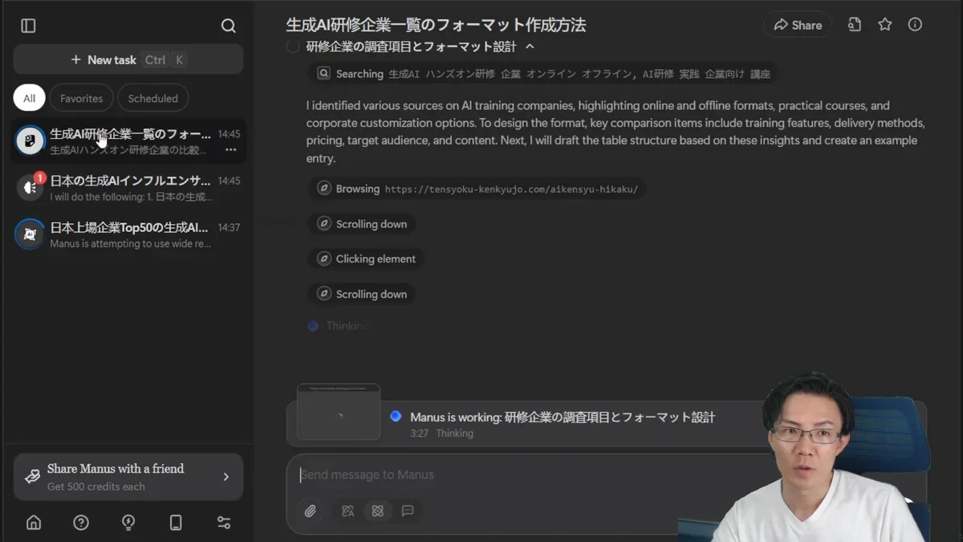Open the settings sliders icon
963x542 pixels.
(x=224, y=523)
